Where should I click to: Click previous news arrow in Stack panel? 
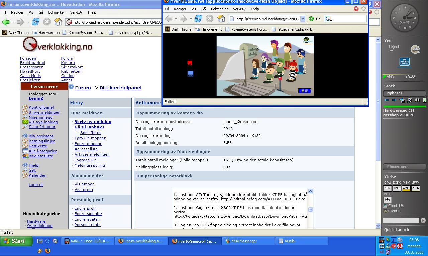pyautogui.click(x=387, y=100)
